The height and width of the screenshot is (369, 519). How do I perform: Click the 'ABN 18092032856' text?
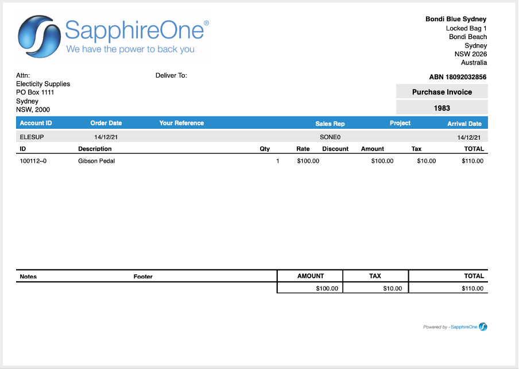click(458, 77)
